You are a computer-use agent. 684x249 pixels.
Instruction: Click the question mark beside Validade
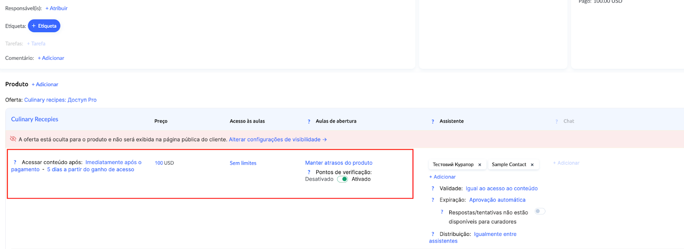pyautogui.click(x=433, y=189)
